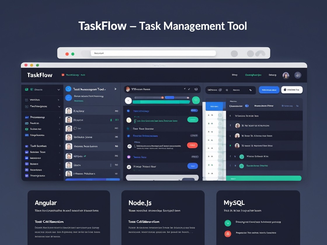Click the bottom purple icon in the sidebar

click(27, 176)
